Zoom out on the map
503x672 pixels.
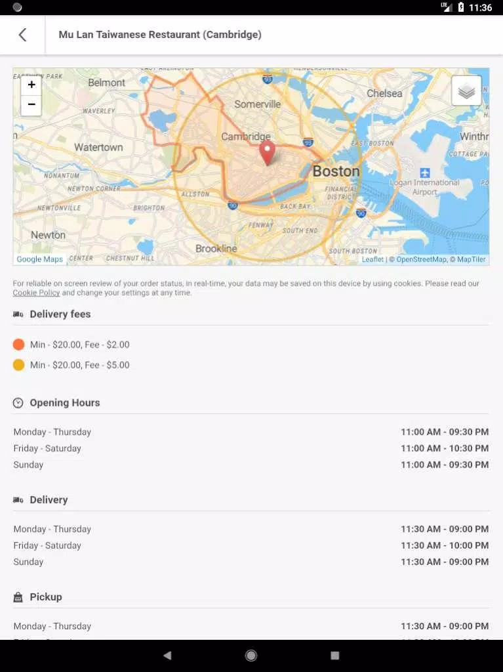[31, 105]
